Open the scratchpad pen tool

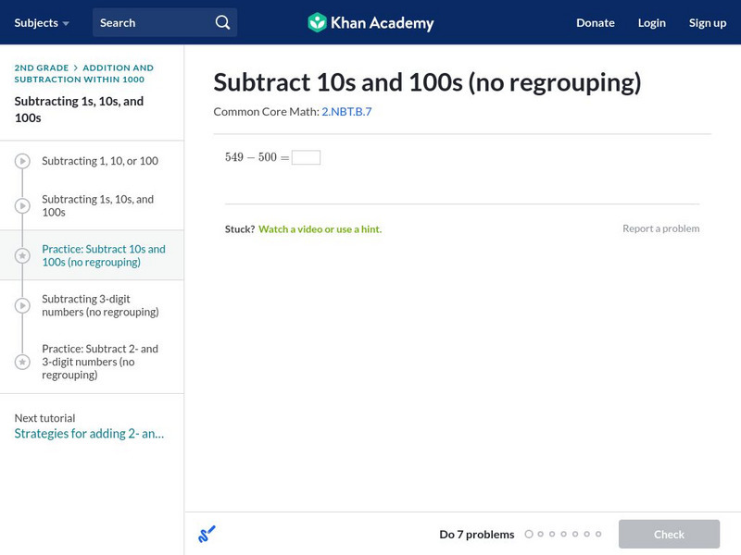click(207, 534)
